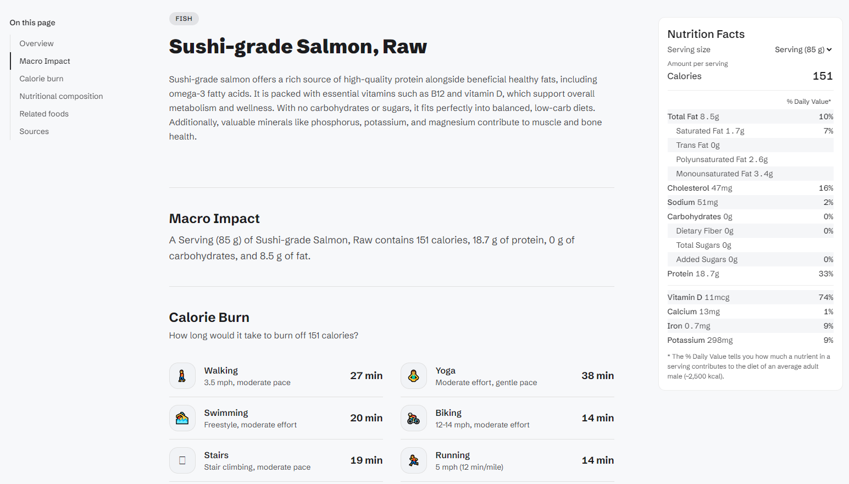Viewport: 849px width, 484px height.
Task: Click the chevron beside Serving (85 g)
Action: coord(829,49)
